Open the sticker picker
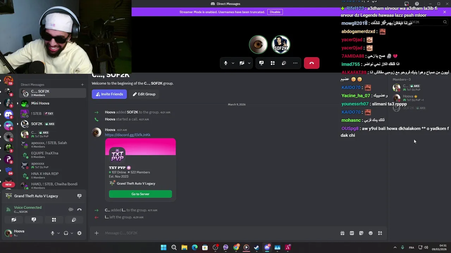Viewport: 451px width, 253px height. coord(361,233)
